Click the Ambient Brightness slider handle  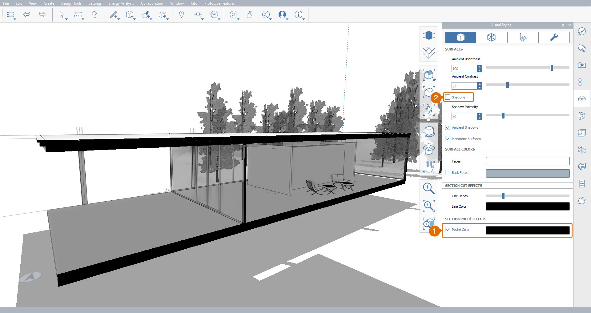point(552,68)
